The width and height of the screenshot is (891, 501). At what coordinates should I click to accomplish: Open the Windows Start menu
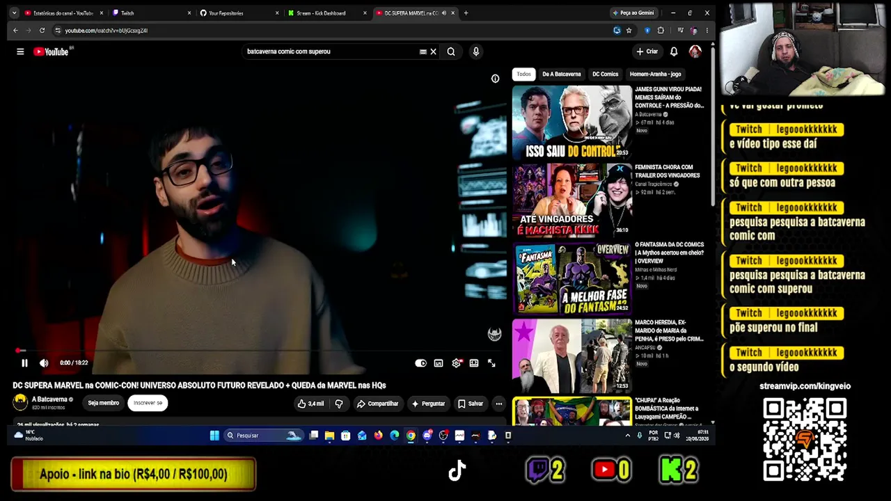click(214, 436)
